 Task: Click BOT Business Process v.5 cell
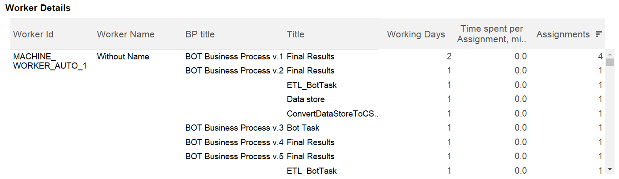[x=234, y=157]
